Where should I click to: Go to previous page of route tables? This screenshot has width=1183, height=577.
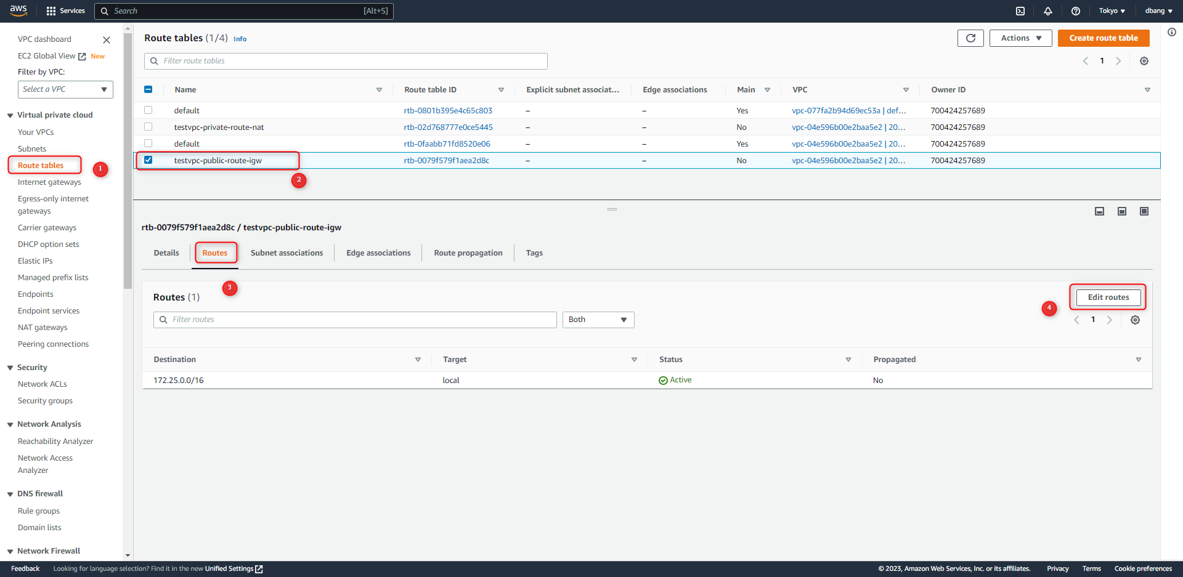[x=1086, y=61]
